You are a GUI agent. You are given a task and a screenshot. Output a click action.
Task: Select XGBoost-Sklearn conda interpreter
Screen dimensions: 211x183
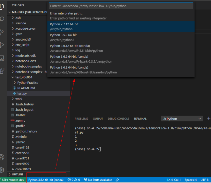121,70
